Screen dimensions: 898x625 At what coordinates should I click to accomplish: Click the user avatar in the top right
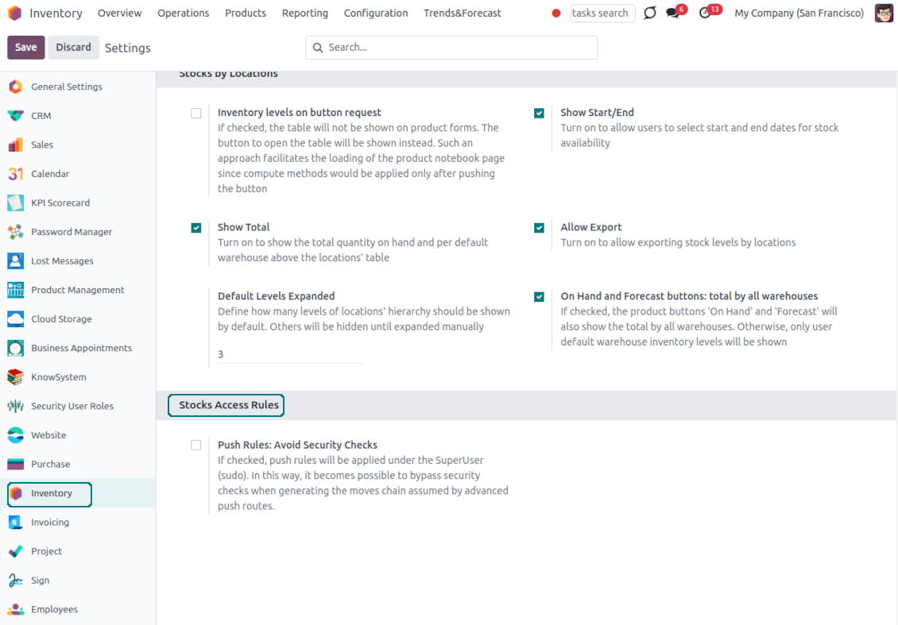(884, 14)
